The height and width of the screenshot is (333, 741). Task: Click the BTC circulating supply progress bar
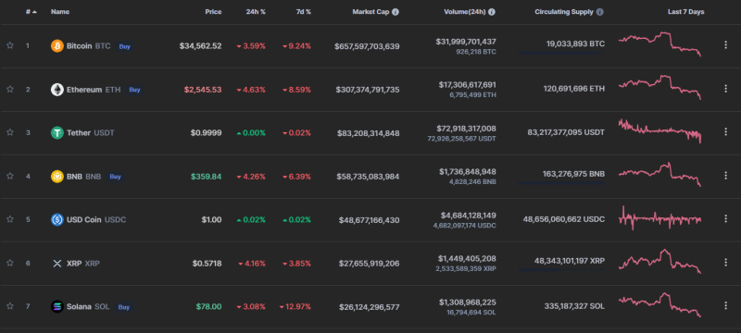click(x=561, y=53)
